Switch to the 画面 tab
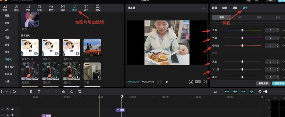 coord(214,8)
